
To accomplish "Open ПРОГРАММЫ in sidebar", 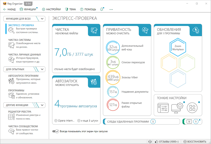I will (16, 90).
